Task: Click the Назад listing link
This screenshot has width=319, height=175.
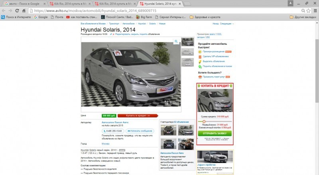Action: pyautogui.click(x=215, y=24)
